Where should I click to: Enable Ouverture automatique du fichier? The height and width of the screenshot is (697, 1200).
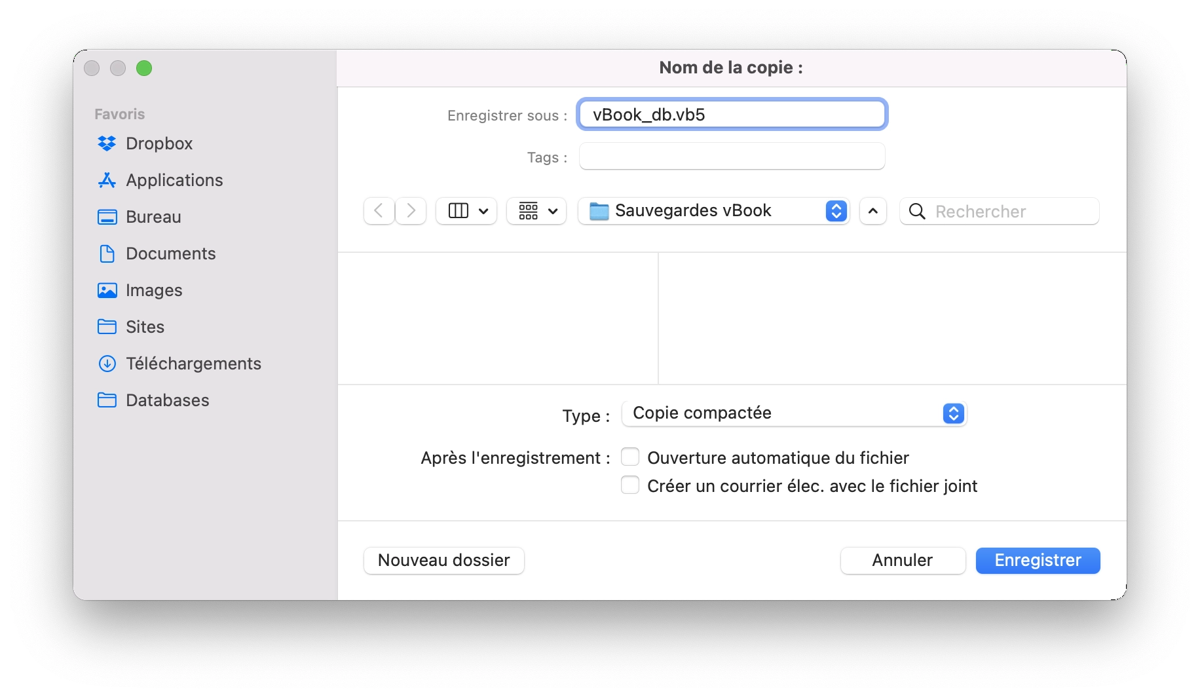tap(630, 457)
